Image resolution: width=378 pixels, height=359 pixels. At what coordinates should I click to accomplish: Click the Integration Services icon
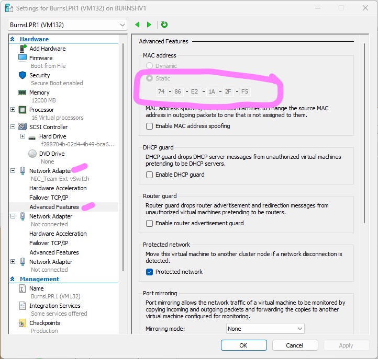tap(22, 306)
